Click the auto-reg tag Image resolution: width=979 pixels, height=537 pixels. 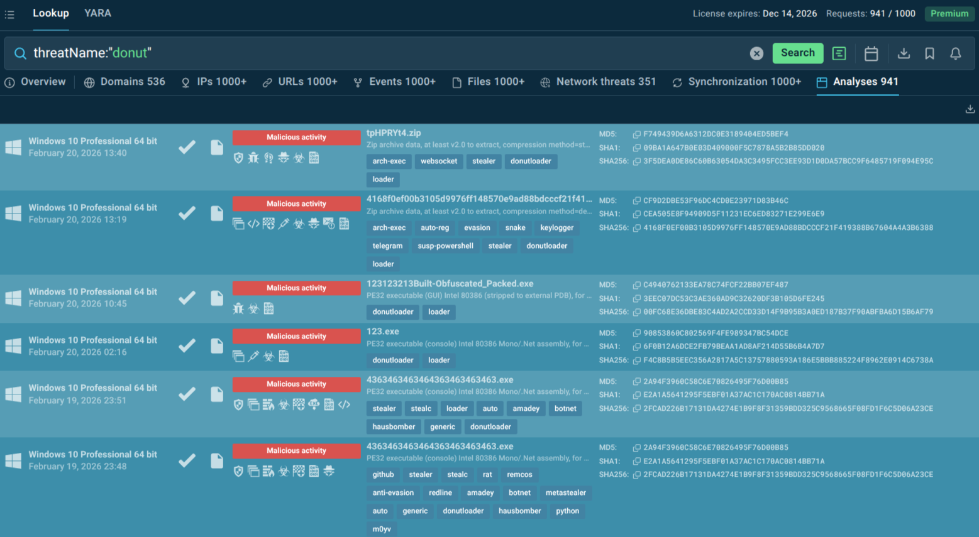(x=434, y=228)
